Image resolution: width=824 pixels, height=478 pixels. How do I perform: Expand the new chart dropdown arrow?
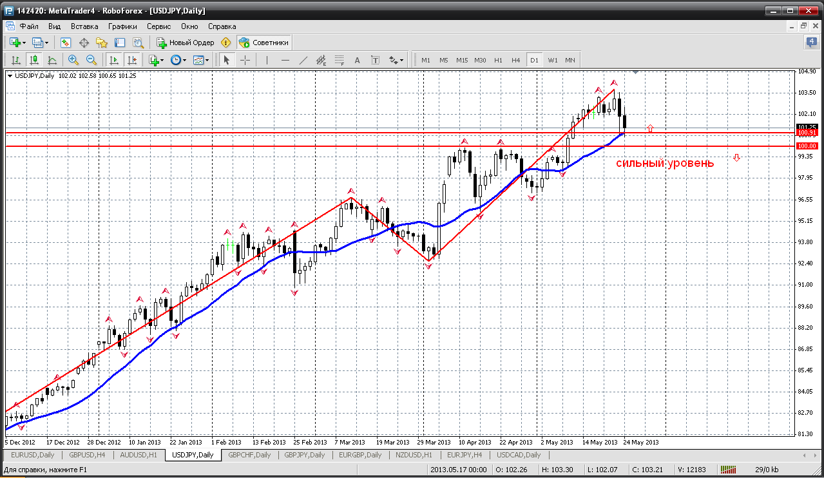pos(24,43)
